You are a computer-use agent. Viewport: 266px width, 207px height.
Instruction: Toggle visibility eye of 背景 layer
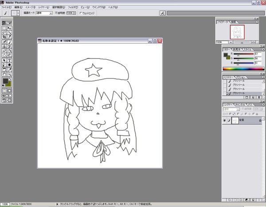[224, 120]
